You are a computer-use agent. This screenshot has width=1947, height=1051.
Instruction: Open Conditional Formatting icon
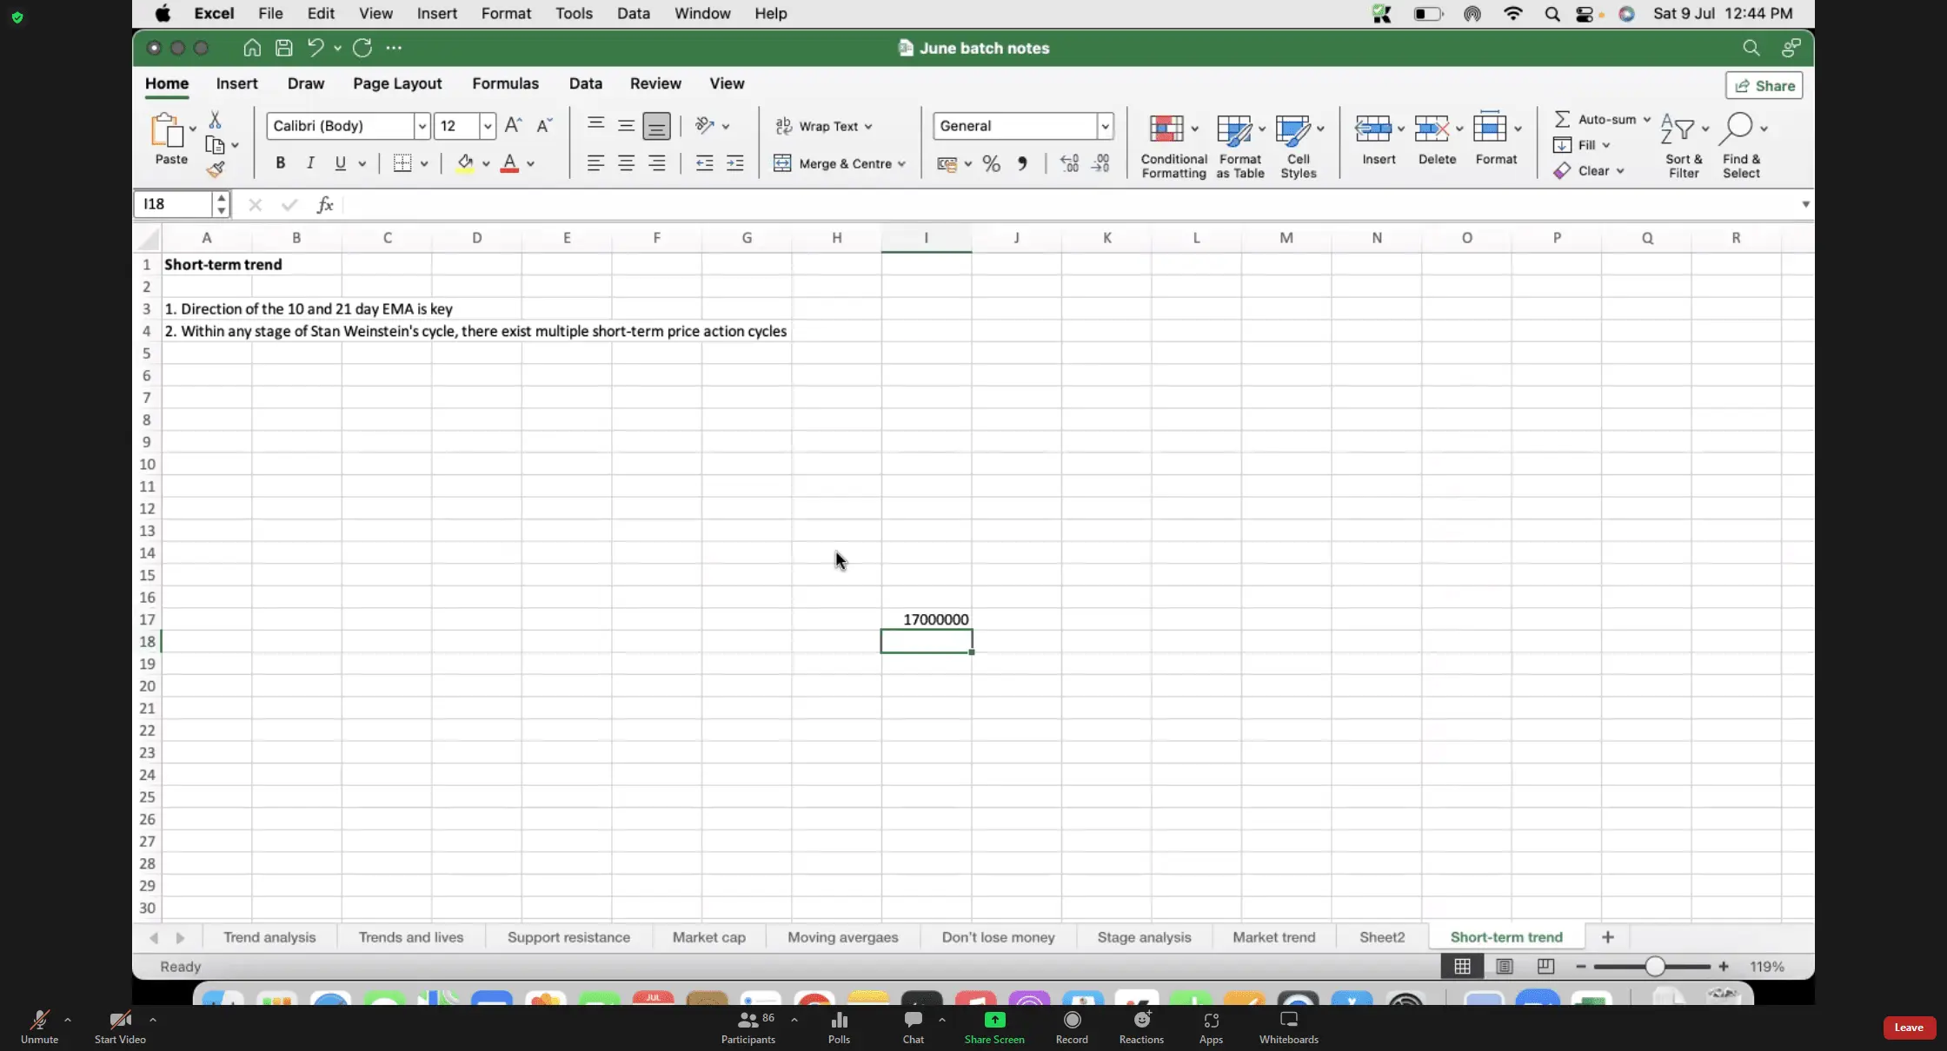(x=1166, y=129)
